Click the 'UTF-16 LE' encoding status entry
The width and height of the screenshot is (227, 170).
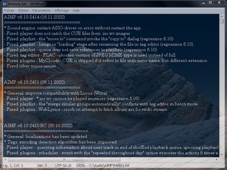point(63,165)
